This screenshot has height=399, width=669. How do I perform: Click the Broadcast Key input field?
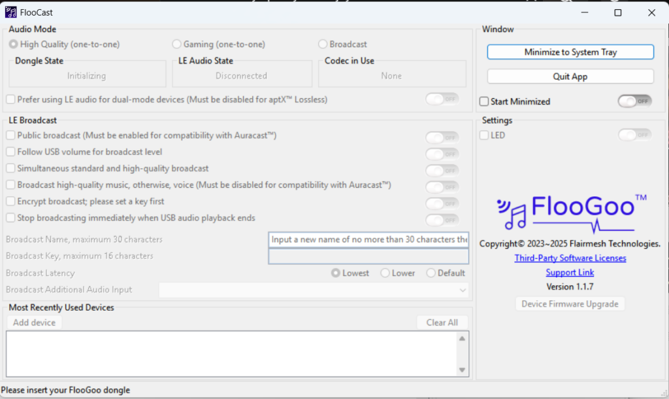pyautogui.click(x=368, y=256)
